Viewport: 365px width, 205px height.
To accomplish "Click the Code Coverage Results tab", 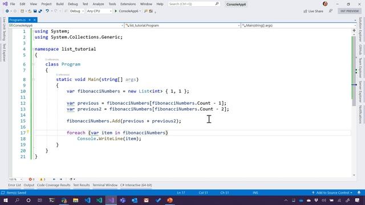I will pyautogui.click(x=54, y=185).
